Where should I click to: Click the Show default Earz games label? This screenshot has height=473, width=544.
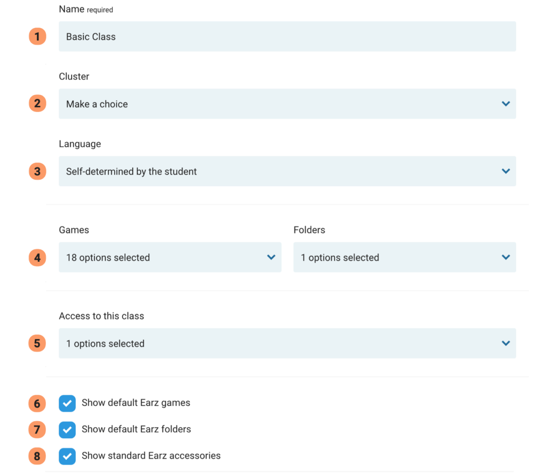136,402
